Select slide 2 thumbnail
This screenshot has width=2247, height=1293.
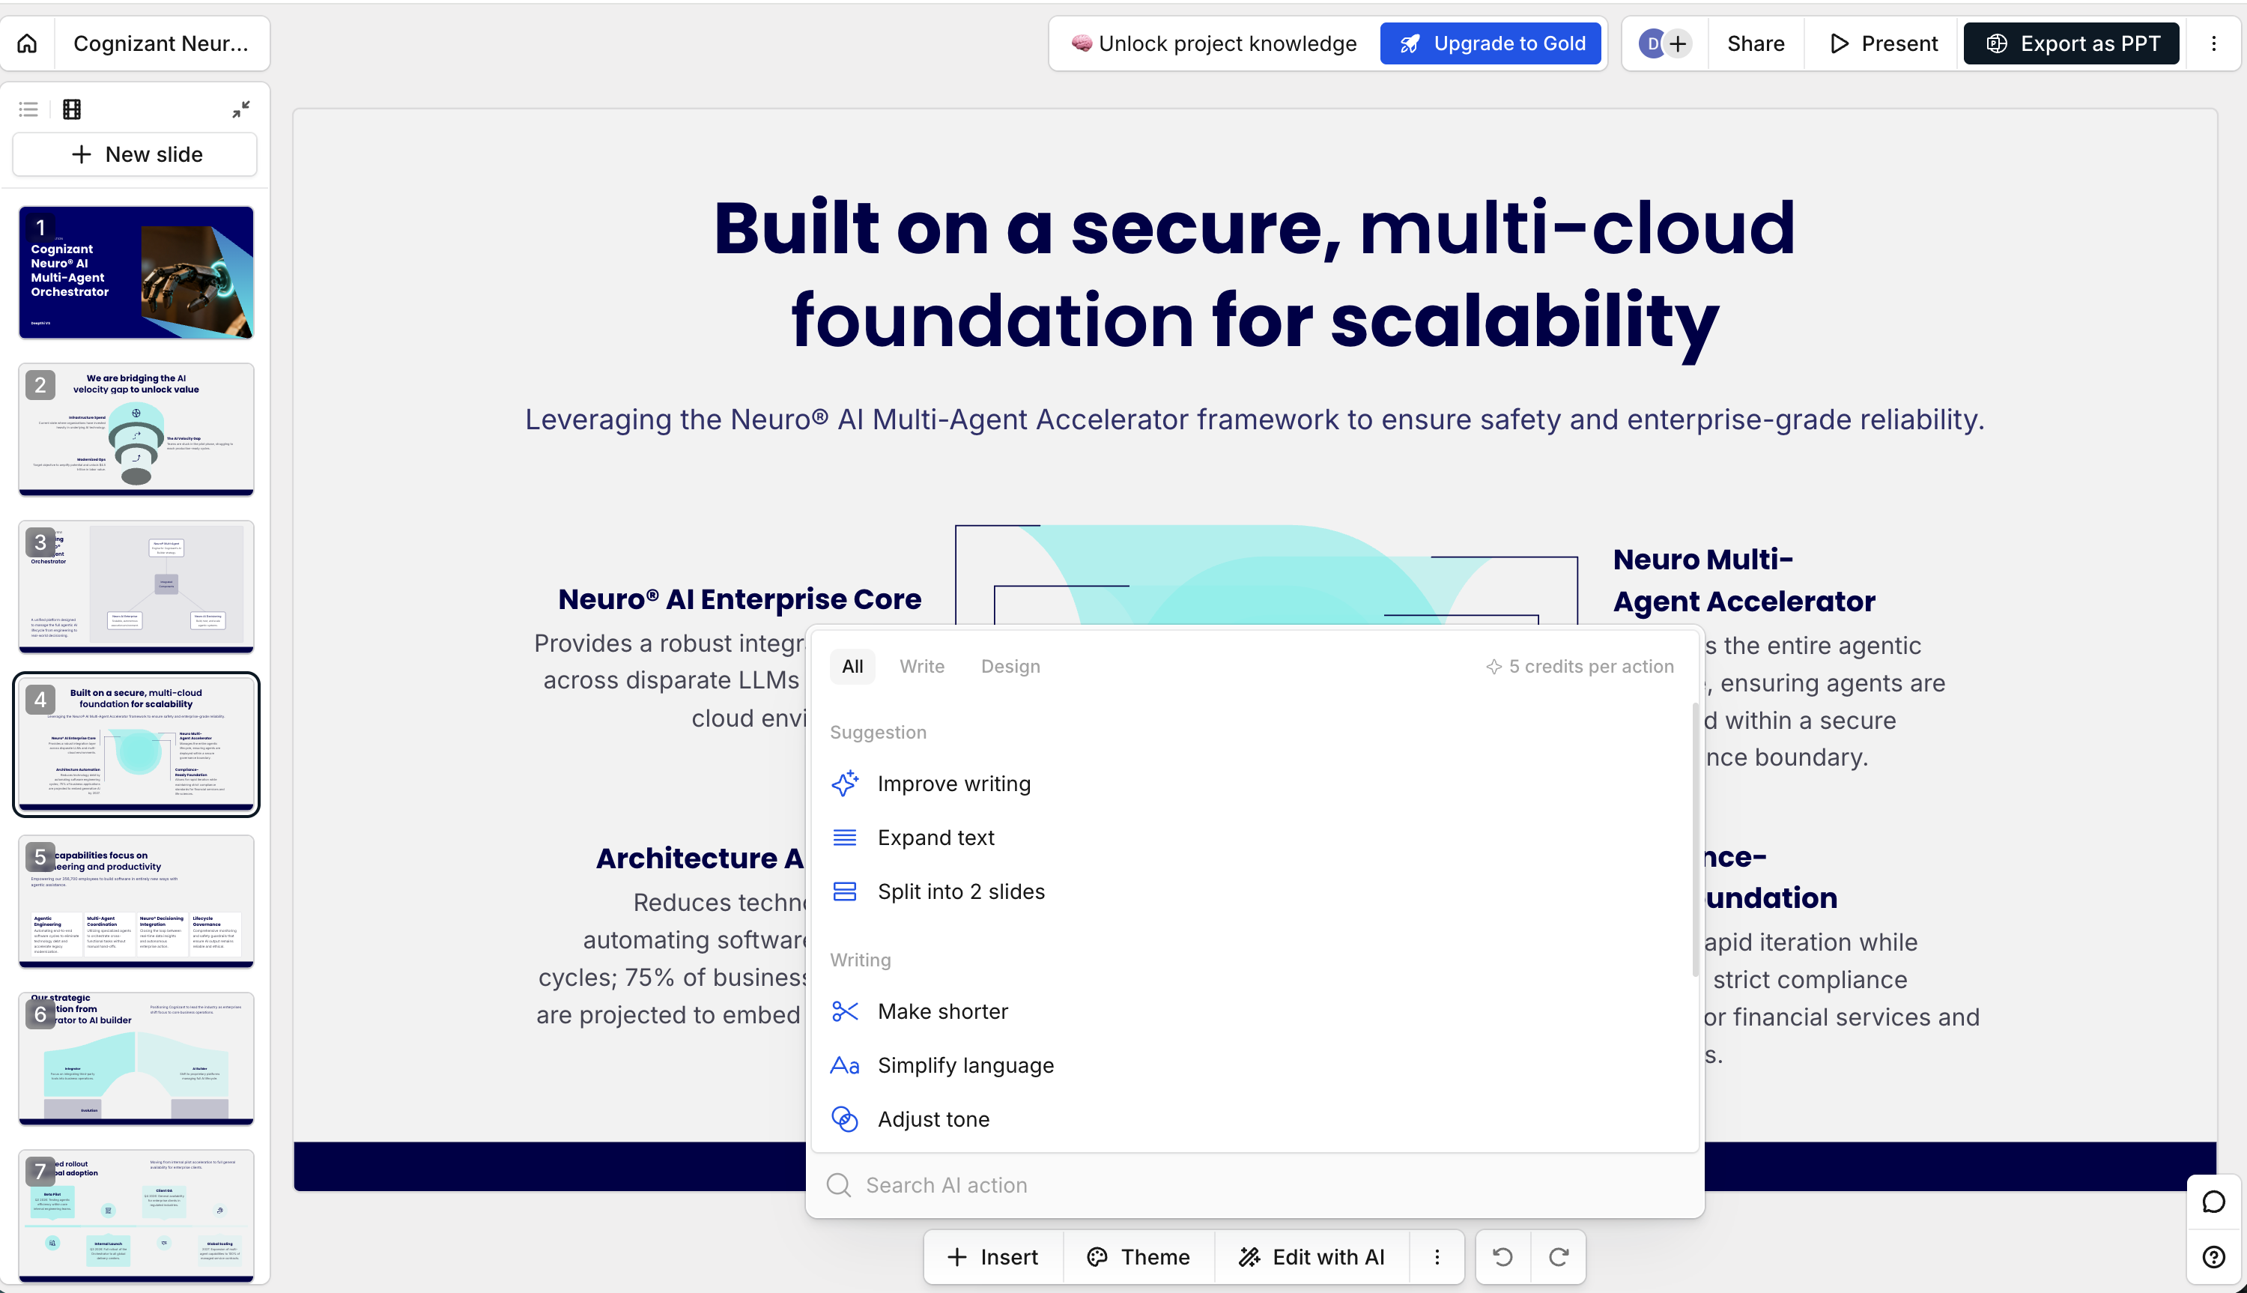coord(136,430)
